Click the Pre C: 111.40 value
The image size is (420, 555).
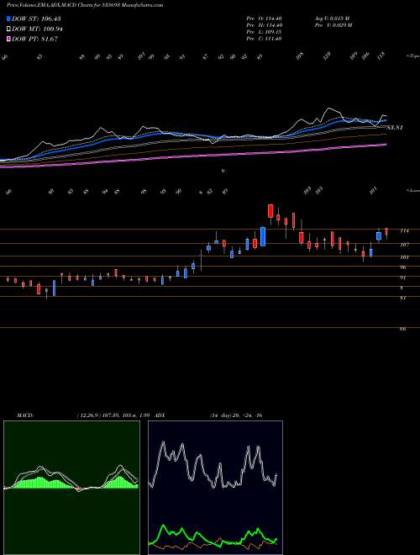(264, 39)
